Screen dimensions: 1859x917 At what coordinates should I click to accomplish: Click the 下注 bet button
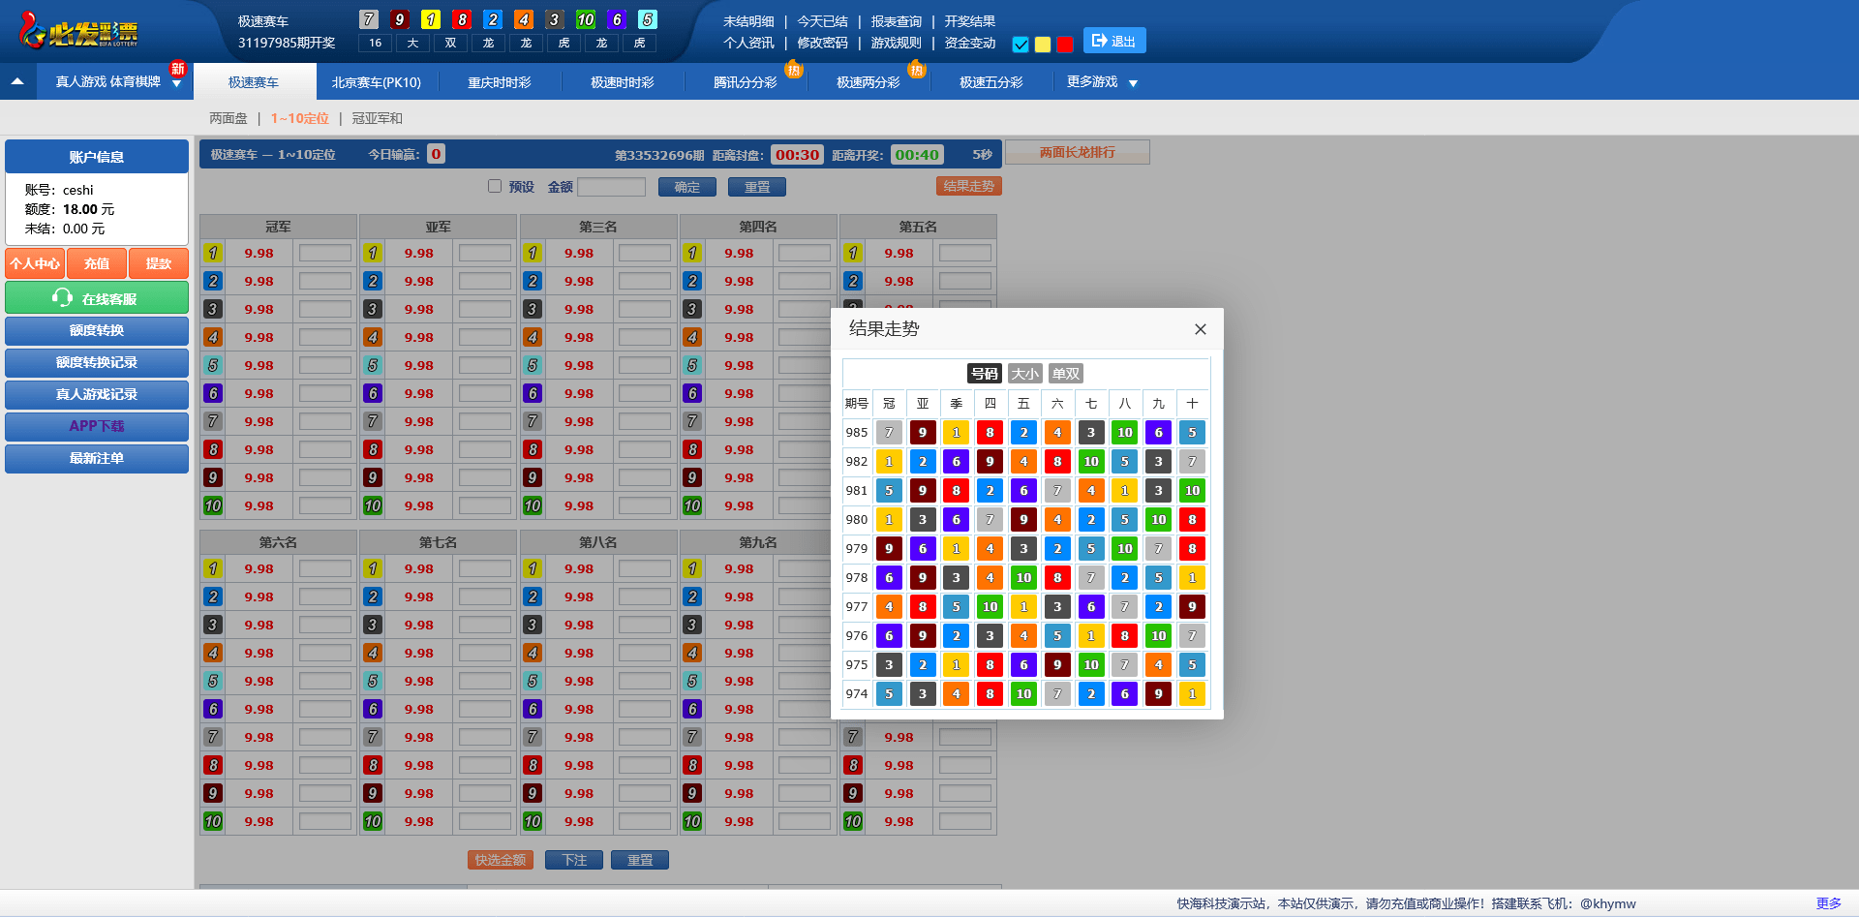tap(574, 860)
